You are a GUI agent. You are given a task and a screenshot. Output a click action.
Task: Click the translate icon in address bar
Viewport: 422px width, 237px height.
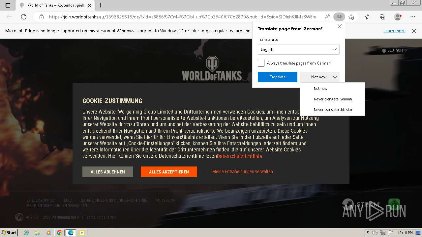tap(339, 17)
